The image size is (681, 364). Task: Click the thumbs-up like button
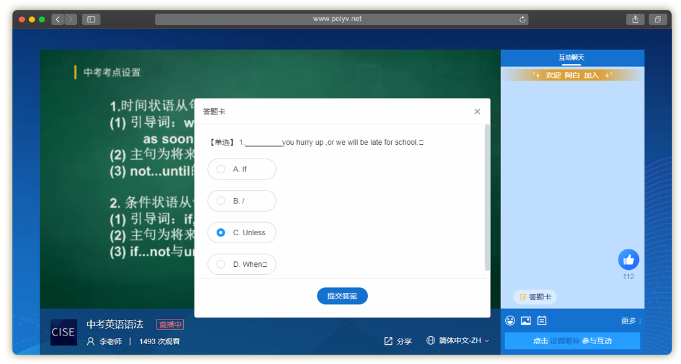click(628, 259)
